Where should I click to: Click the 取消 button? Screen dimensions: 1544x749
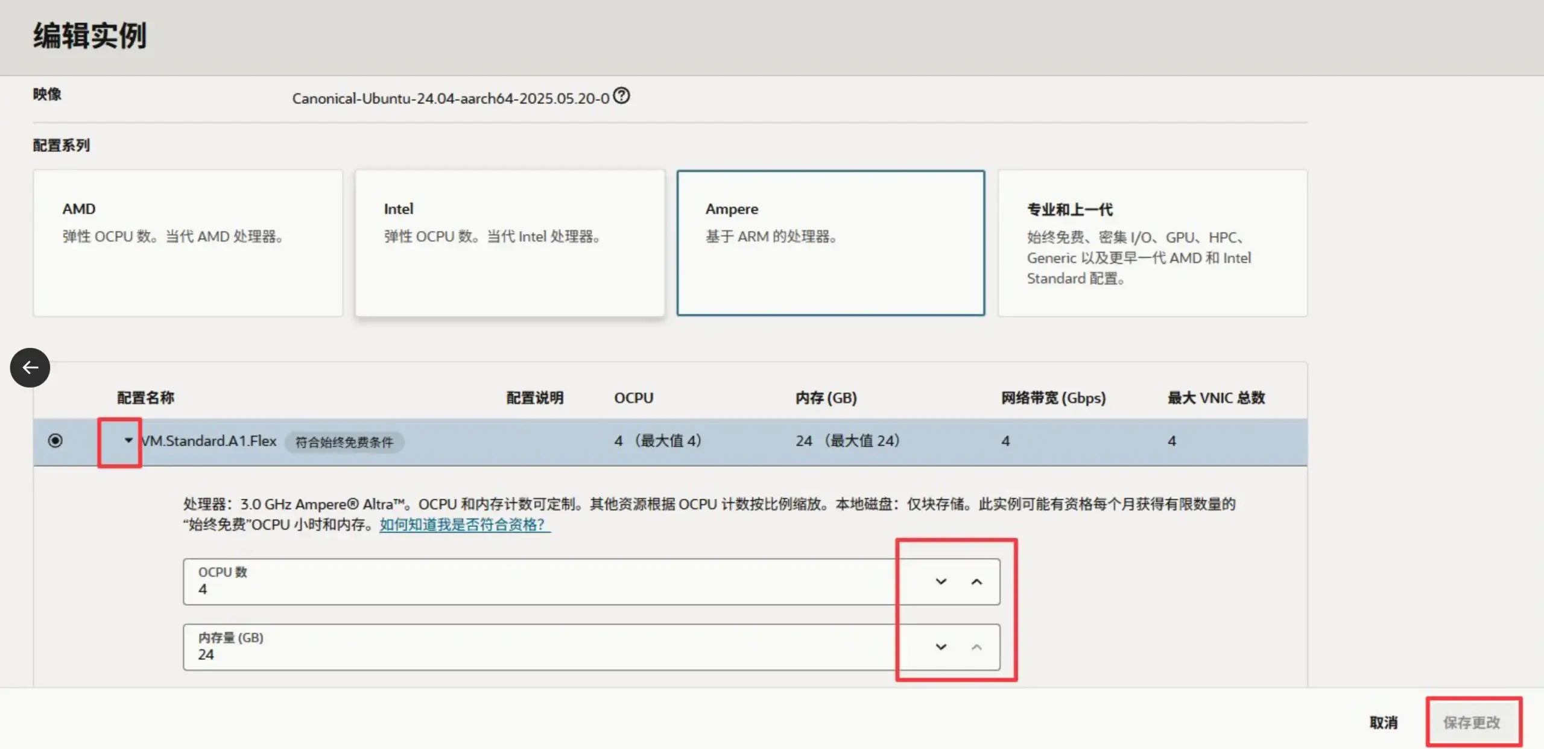(1384, 722)
